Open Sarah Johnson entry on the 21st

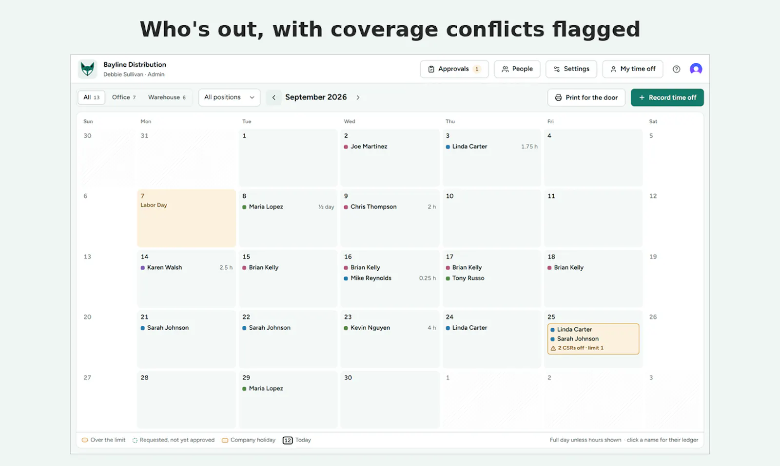[164, 328]
